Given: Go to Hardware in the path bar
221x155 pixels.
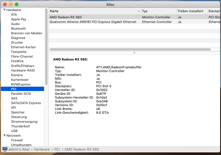Looking at the screenshot, I should 42,149.
